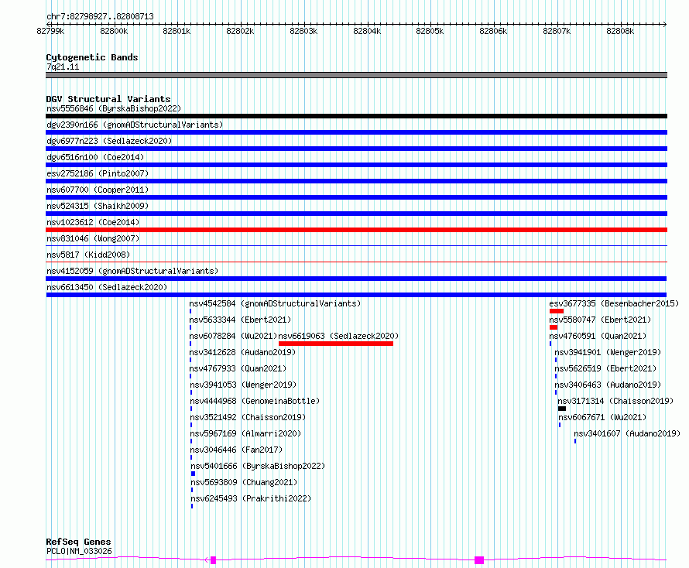Click the larger magenta PCLO exon block
Screen dimensions: 689x568
[x=479, y=559]
